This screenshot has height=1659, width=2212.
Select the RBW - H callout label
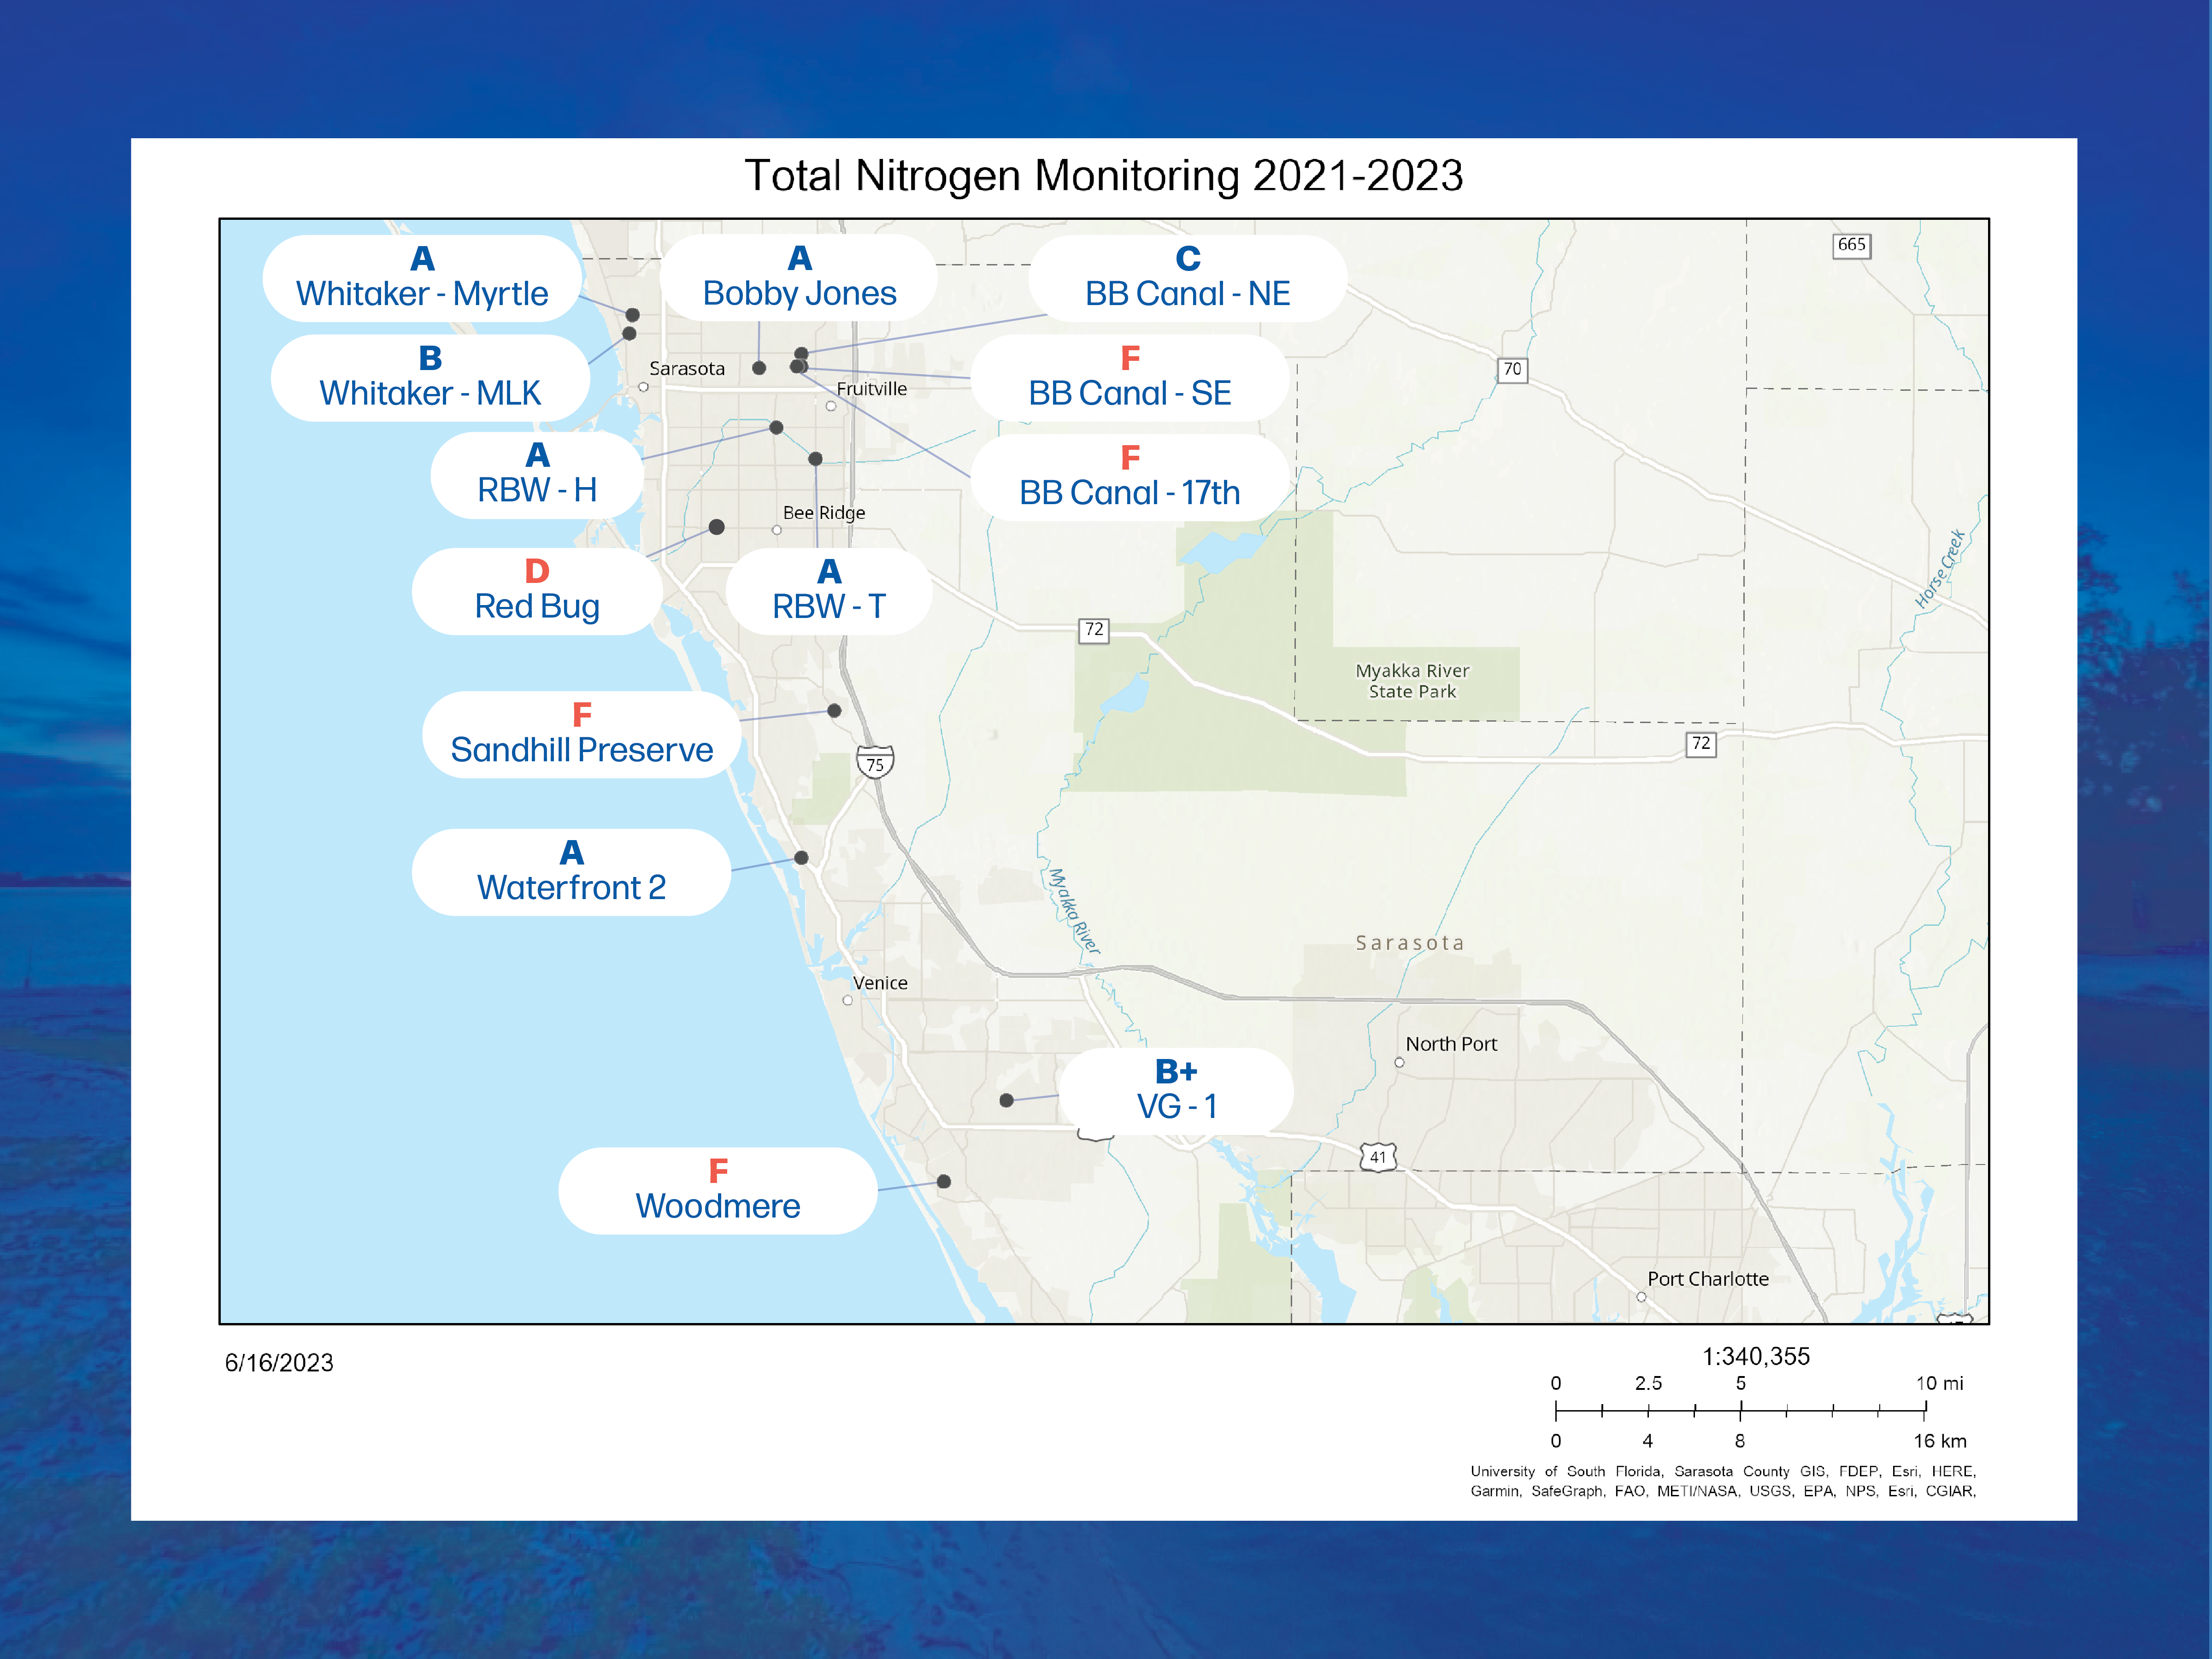[x=536, y=475]
